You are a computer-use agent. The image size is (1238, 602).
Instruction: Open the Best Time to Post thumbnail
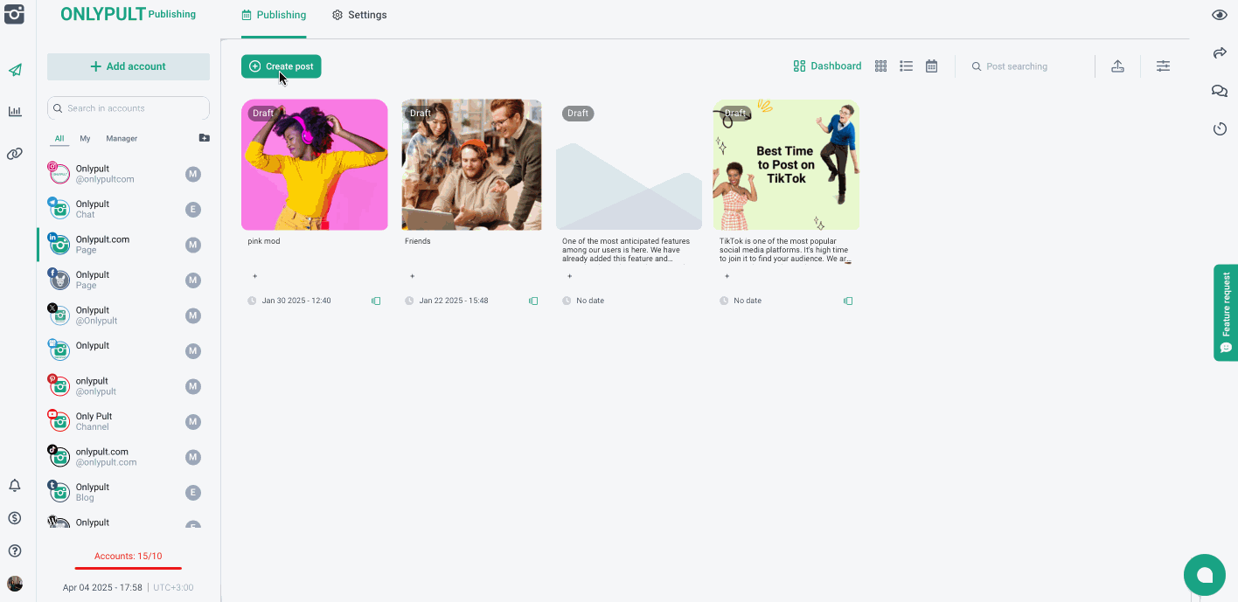click(786, 165)
